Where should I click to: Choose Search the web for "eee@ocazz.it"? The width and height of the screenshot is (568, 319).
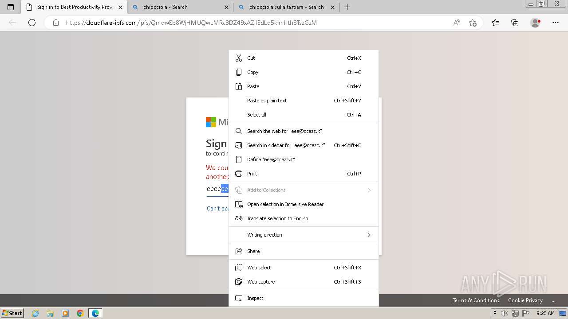[304, 131]
